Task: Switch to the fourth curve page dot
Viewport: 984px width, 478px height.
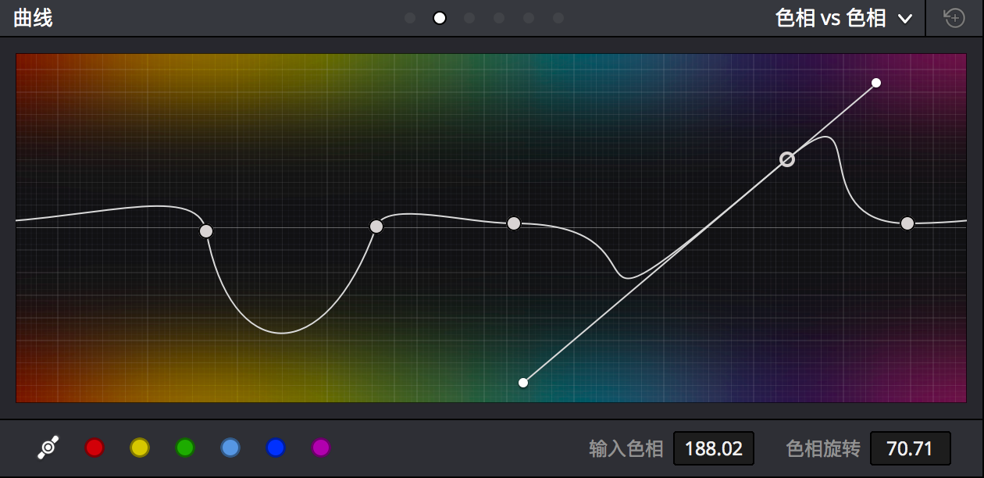Action: pyautogui.click(x=499, y=18)
